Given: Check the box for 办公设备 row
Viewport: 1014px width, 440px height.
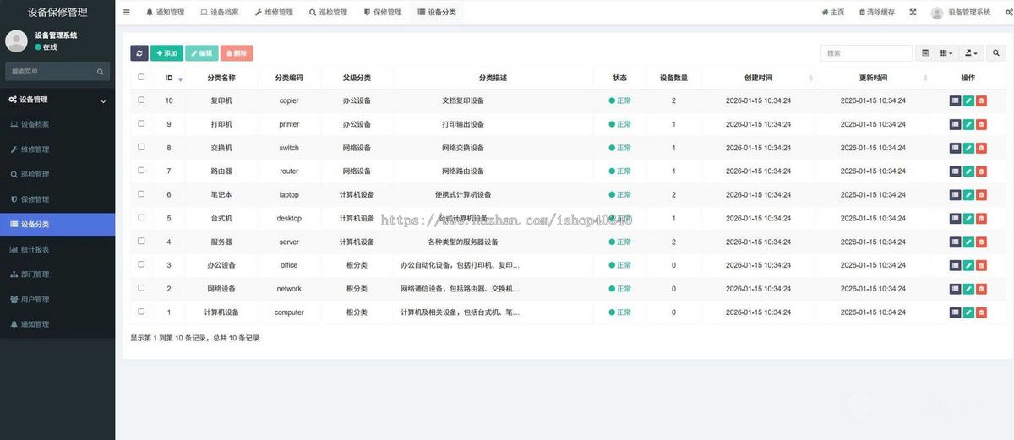Looking at the screenshot, I should [141, 264].
